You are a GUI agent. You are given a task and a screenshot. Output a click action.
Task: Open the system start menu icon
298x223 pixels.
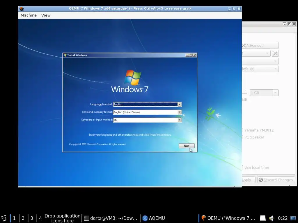click(x=4, y=218)
